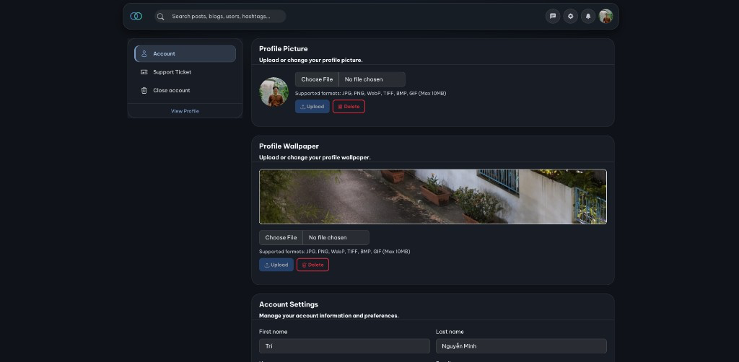Click the search magnifier icon
This screenshot has height=362, width=739.
(x=161, y=17)
